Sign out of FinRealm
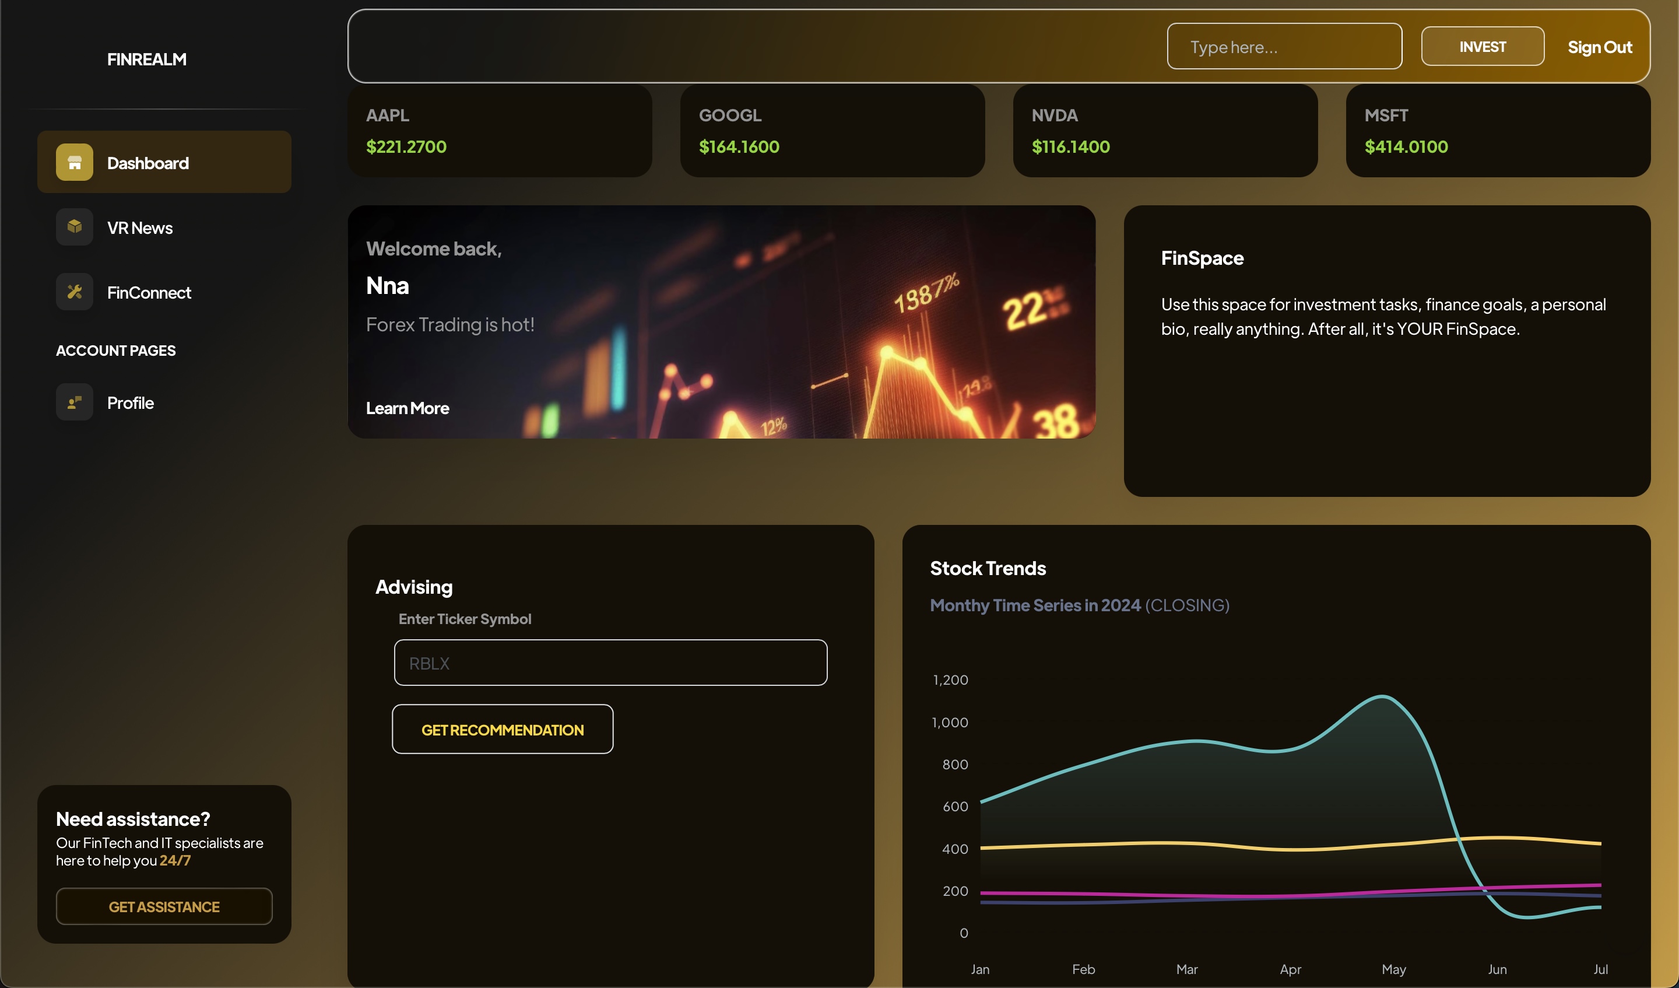The image size is (1679, 988). [x=1600, y=46]
